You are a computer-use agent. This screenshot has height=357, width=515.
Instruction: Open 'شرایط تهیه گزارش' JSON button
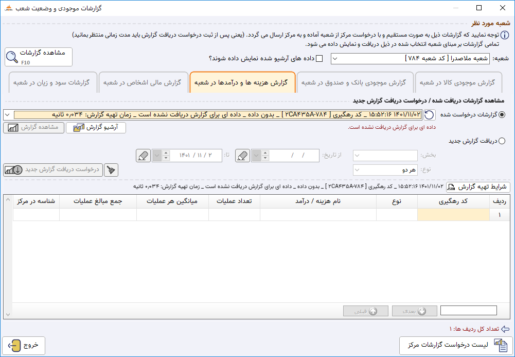click(x=478, y=187)
